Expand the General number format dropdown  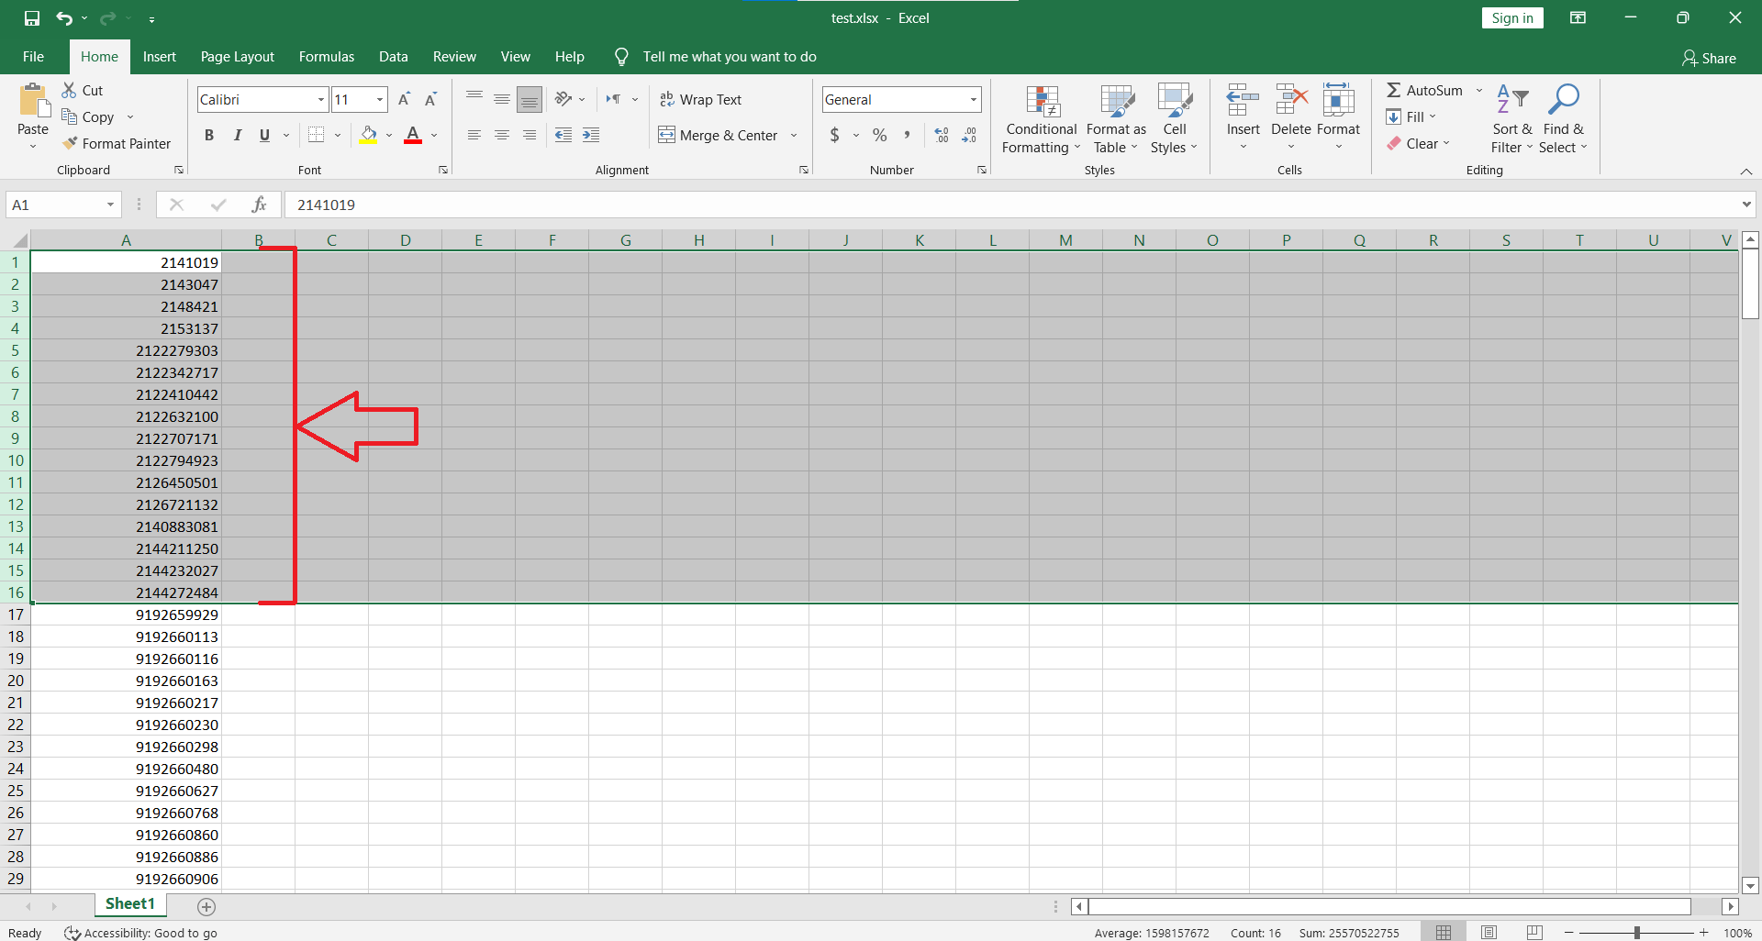tap(973, 99)
